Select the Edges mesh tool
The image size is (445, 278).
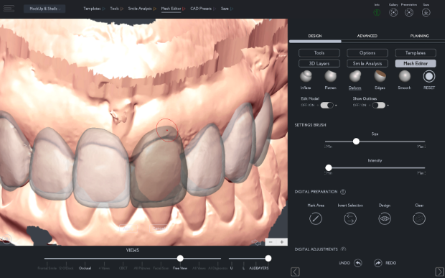click(380, 76)
